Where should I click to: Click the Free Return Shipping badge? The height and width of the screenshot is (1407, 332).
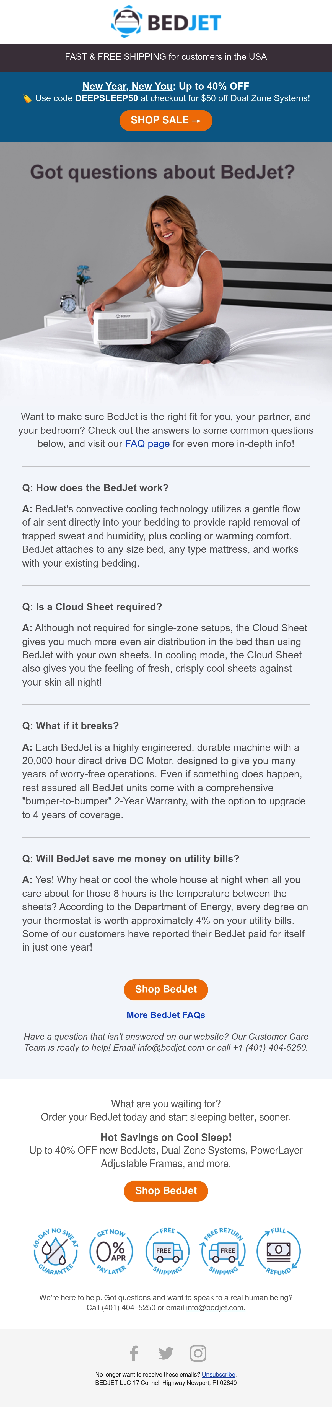pyautogui.click(x=223, y=1251)
